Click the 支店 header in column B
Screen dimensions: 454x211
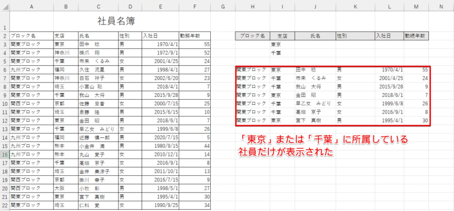(x=66, y=36)
